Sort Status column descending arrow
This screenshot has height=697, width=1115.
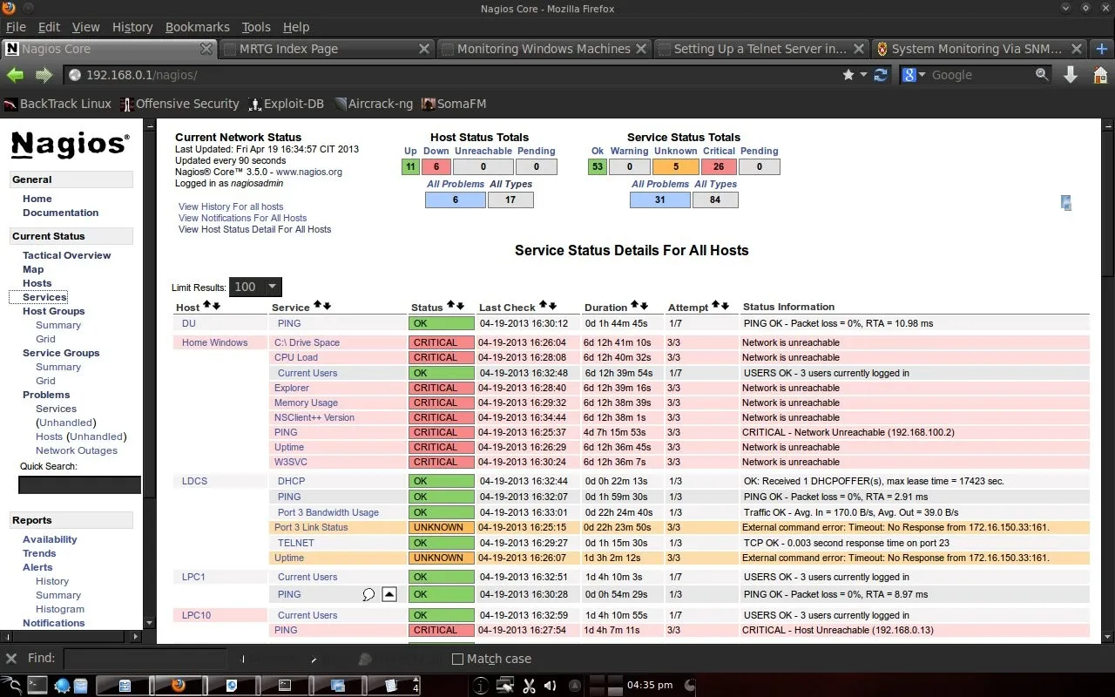(x=460, y=306)
